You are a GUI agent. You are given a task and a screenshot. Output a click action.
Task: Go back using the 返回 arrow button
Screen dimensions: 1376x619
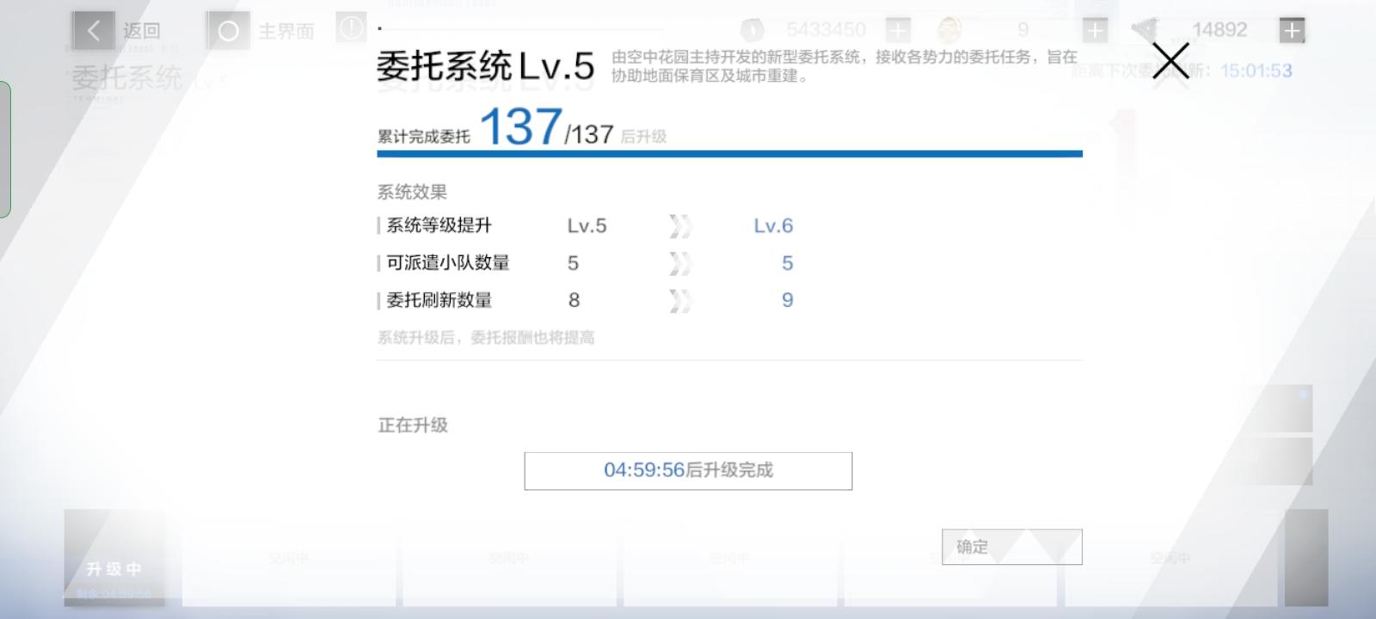tap(94, 31)
